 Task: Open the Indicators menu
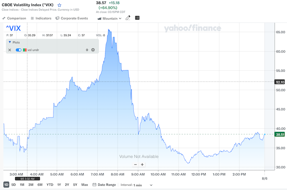pos(41,18)
